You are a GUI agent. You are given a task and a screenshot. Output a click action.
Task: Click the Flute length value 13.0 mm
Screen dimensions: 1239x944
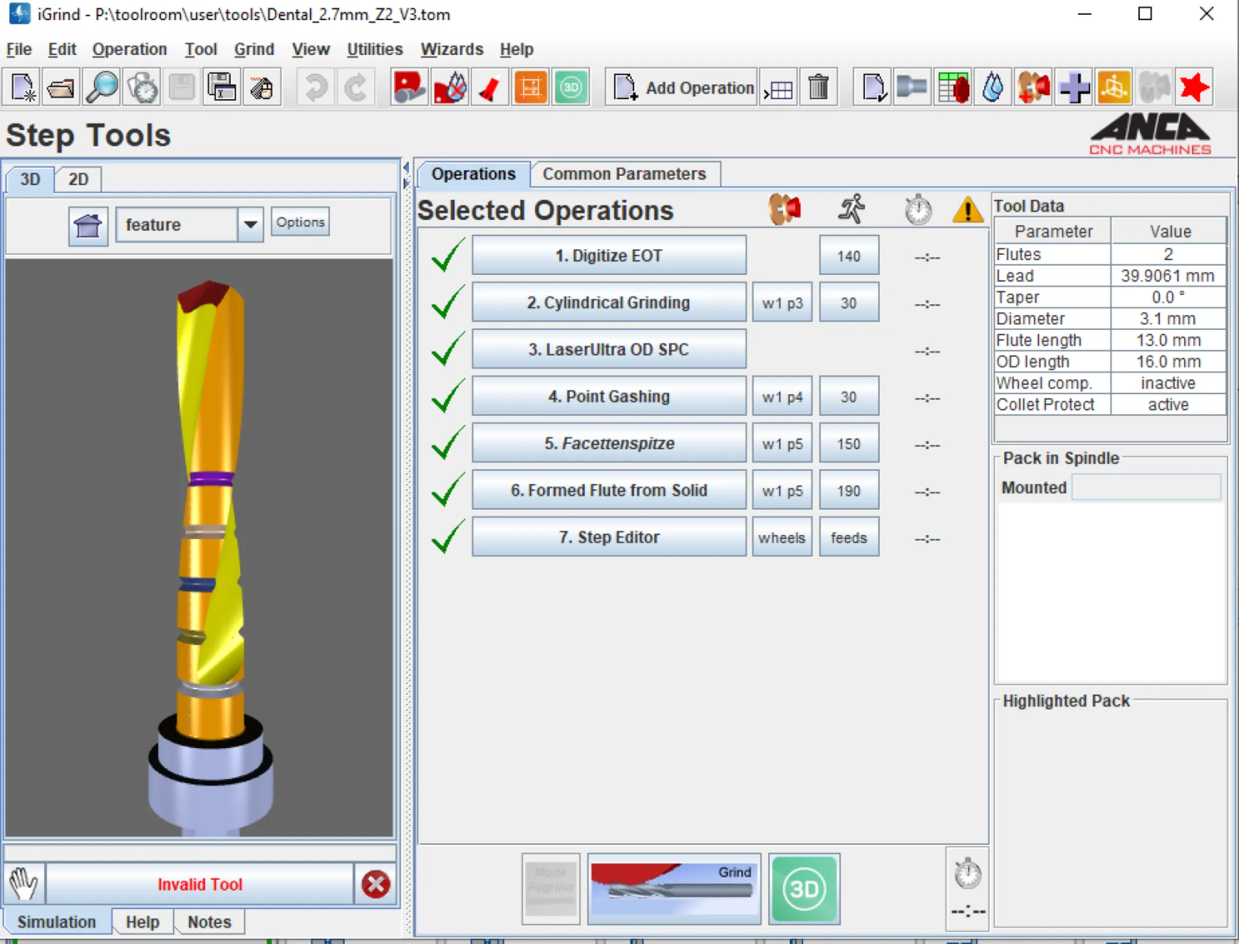[x=1168, y=340]
